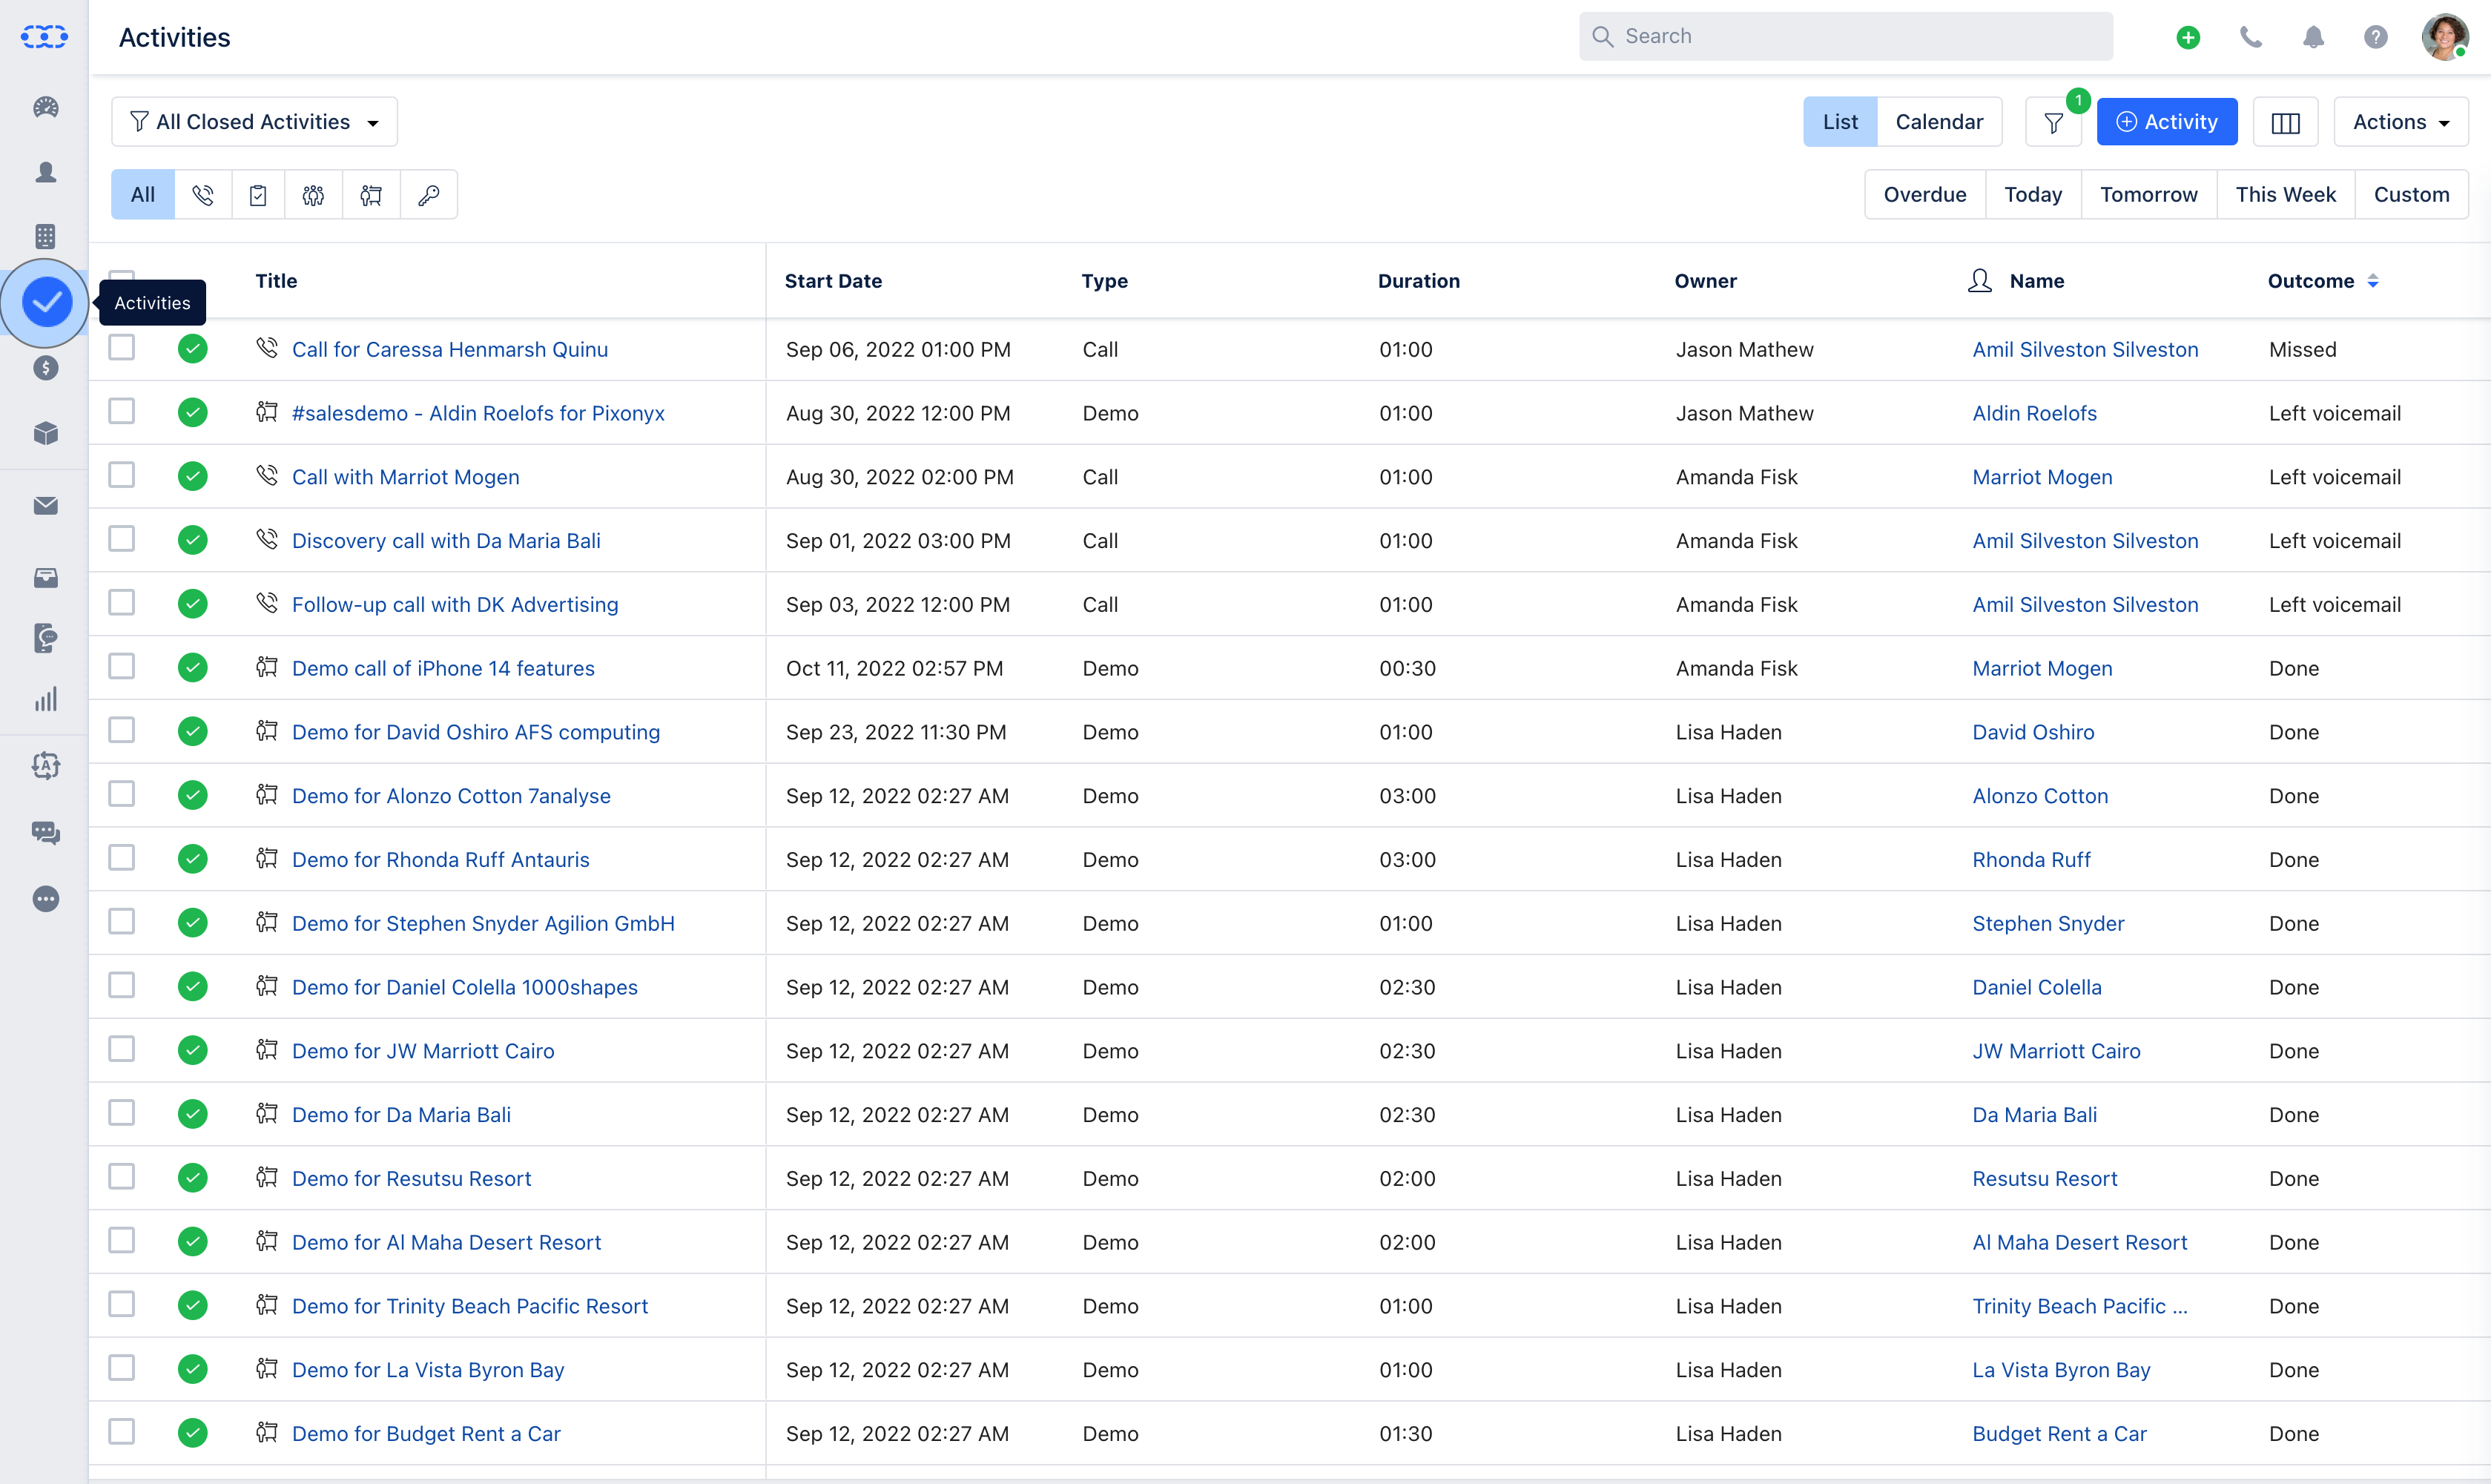2491x1484 pixels.
Task: Open the filter funnel icon with badge
Action: [2054, 122]
